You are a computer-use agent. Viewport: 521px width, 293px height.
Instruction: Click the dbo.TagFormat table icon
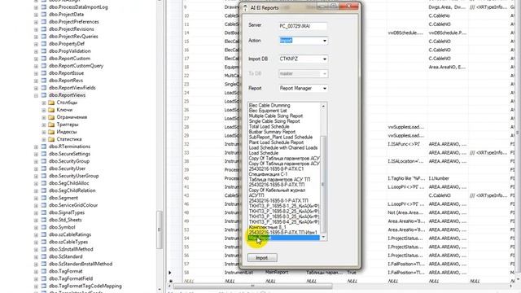pos(44,271)
